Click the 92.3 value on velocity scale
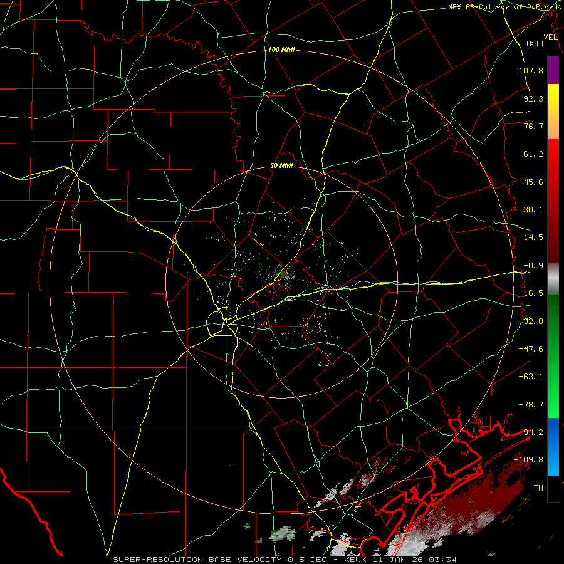564x564 pixels. [x=533, y=98]
